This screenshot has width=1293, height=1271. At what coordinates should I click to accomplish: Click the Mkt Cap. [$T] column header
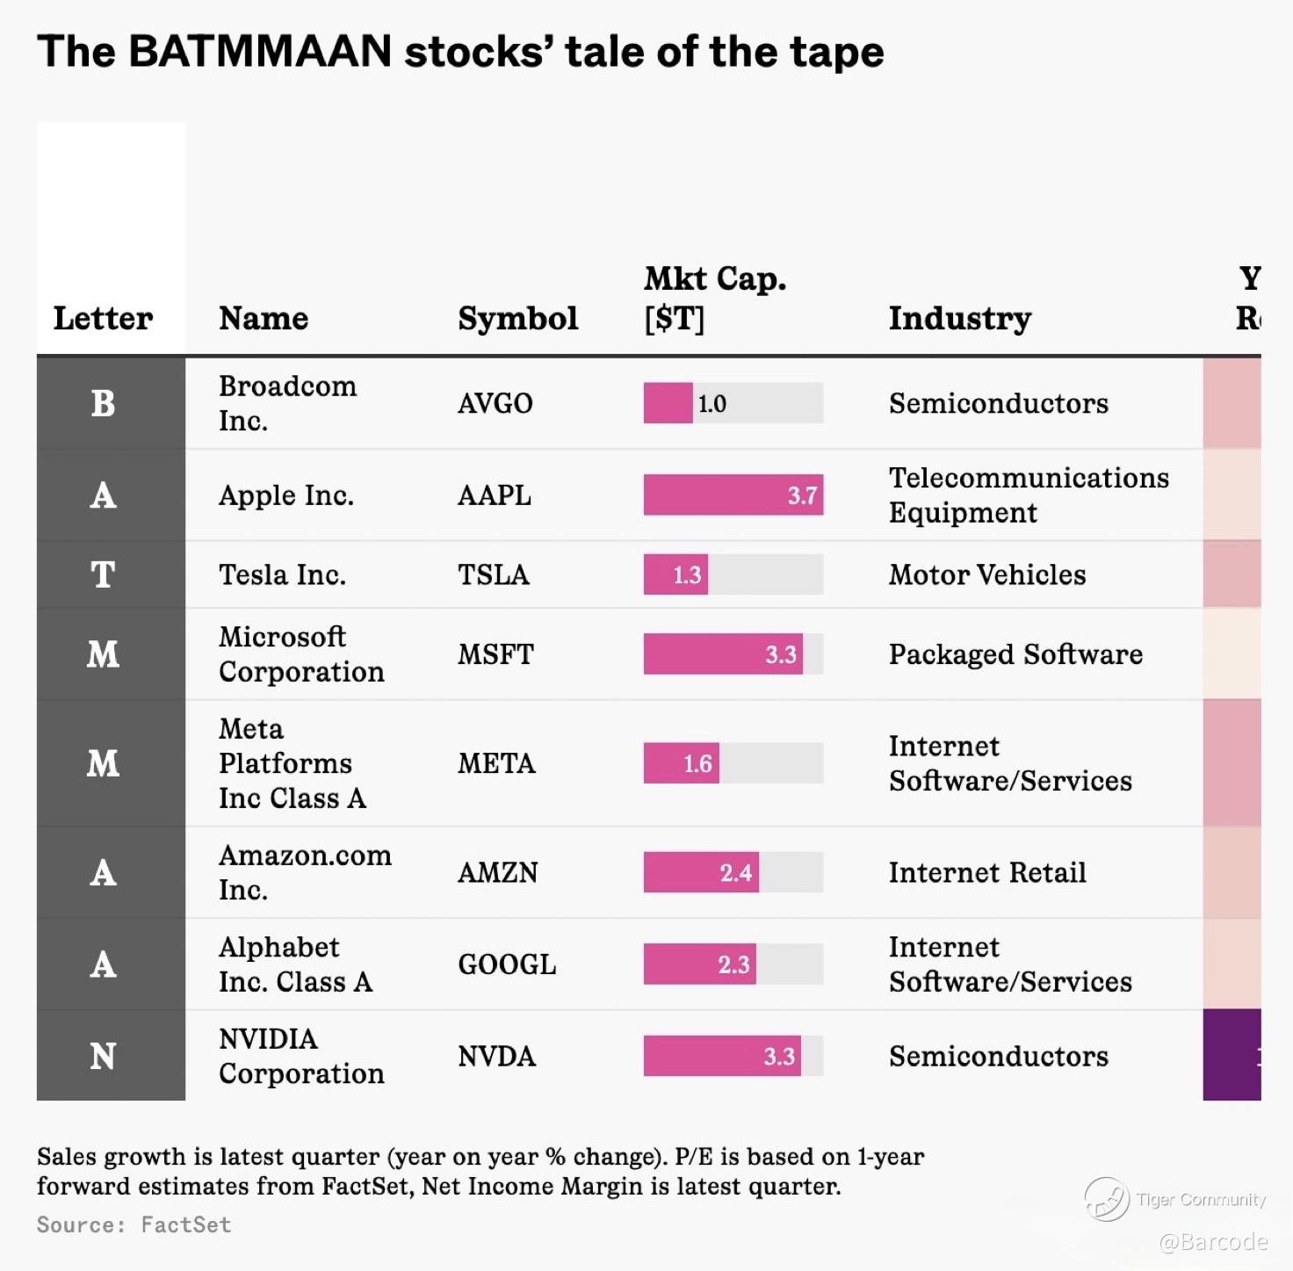point(714,299)
